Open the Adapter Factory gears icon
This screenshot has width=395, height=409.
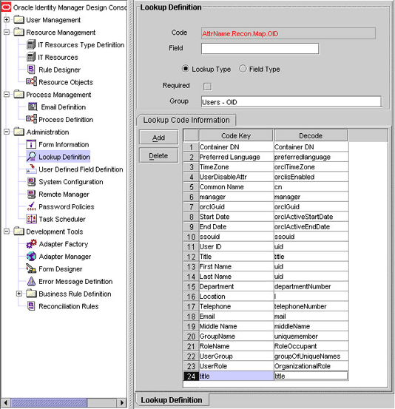click(x=31, y=244)
